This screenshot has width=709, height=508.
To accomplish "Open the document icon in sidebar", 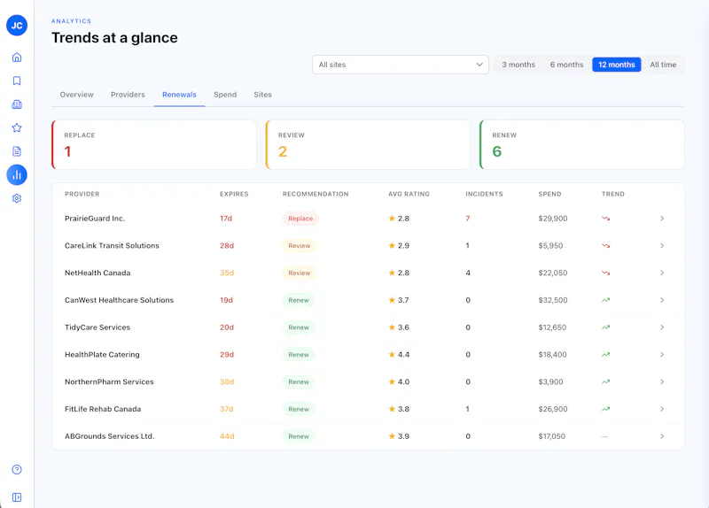I will tap(17, 151).
